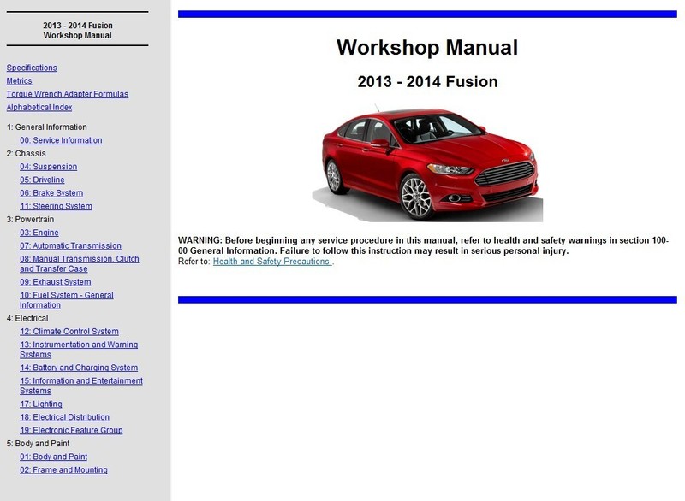Click the 'Workshop Manual' main title
Viewport: 685px width, 501px height.
(427, 47)
